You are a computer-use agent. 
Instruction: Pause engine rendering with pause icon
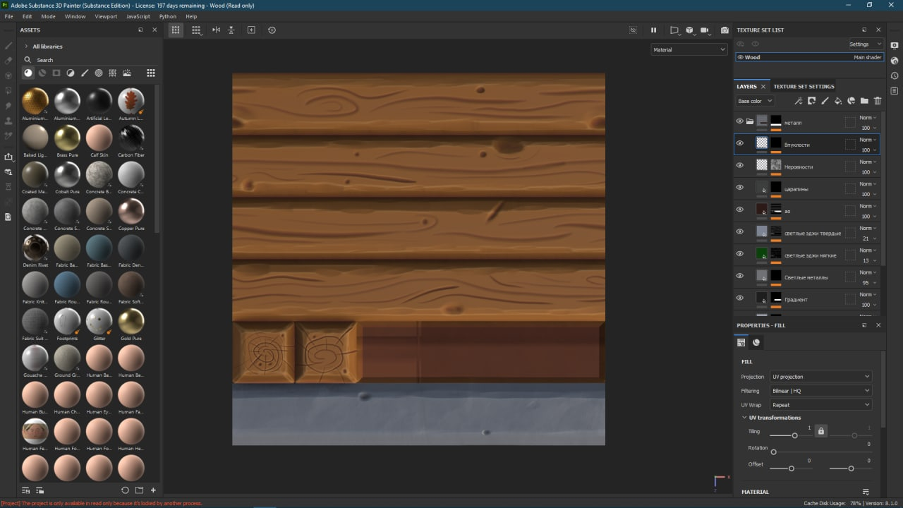(653, 30)
